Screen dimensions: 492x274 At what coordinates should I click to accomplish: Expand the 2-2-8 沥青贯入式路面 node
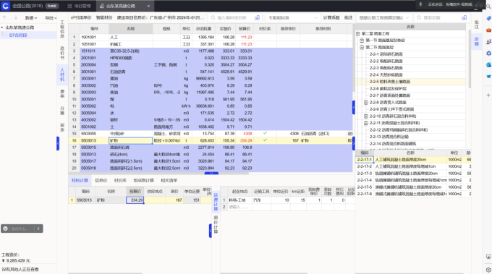366,103
